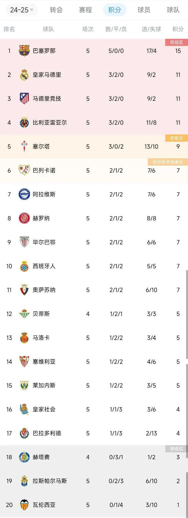
Task: Tap the 瓦伦西亚 bat crest
Action: tap(24, 505)
